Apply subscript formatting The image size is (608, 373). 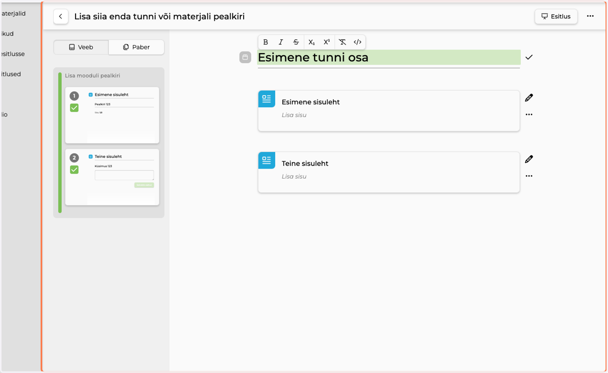[312, 42]
